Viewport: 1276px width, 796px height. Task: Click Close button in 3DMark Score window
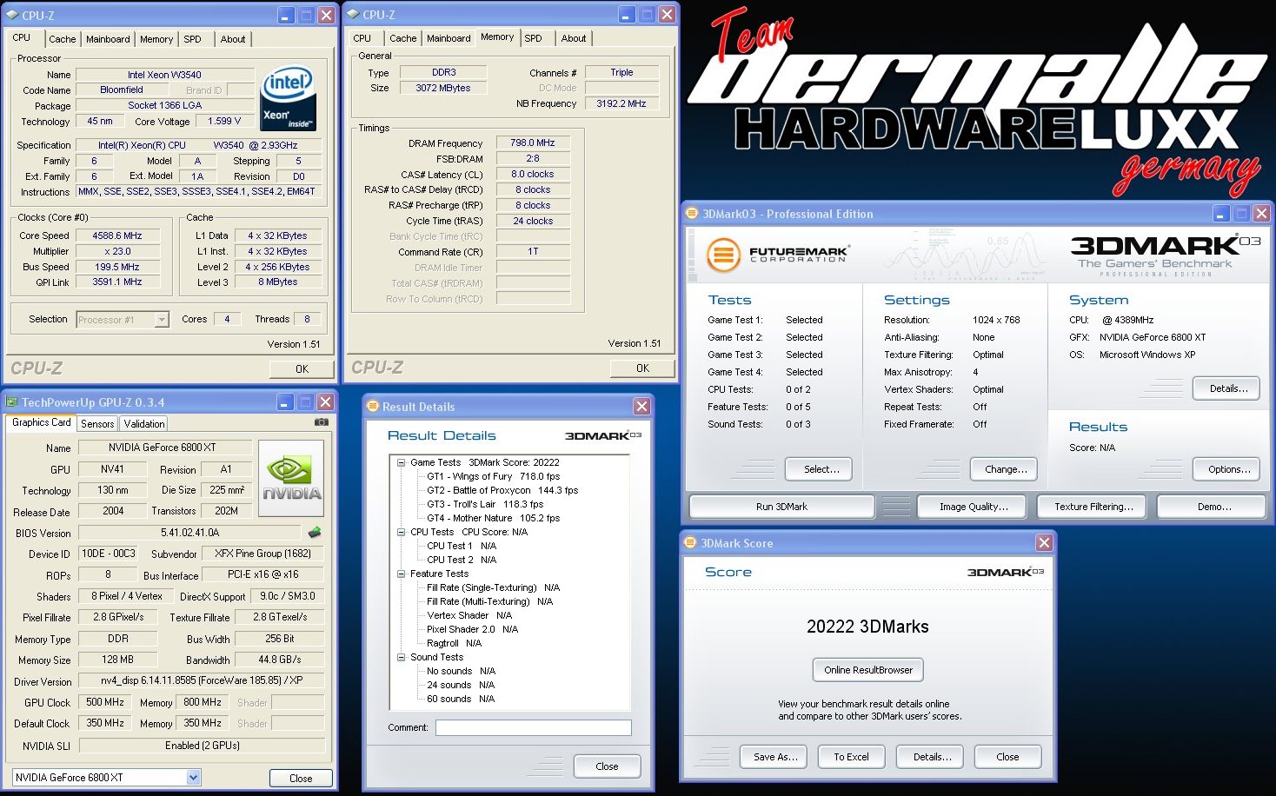point(1007,757)
